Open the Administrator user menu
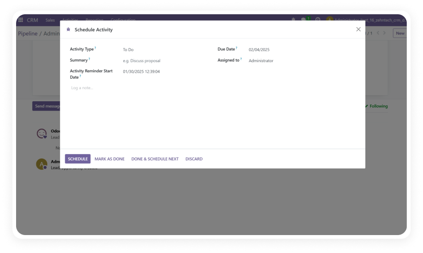 [366, 20]
